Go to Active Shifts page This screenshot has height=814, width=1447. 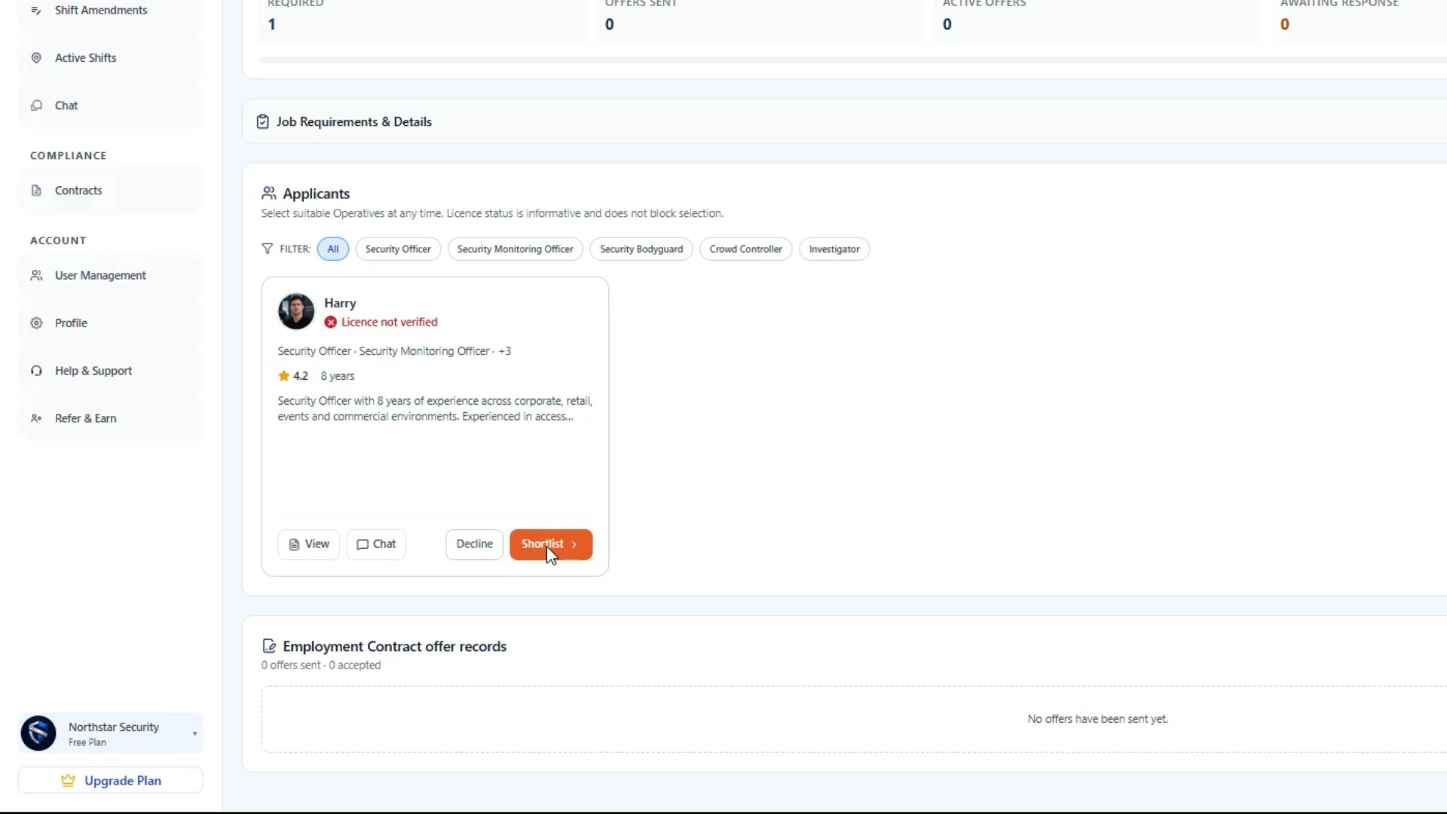click(110, 58)
